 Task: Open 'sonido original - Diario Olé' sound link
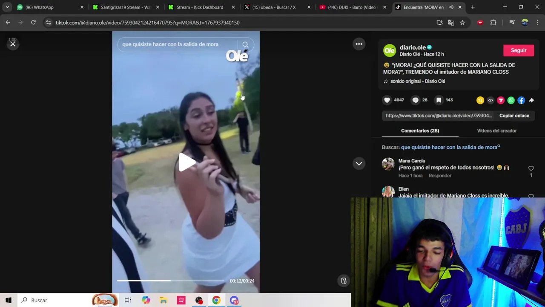pos(417,81)
